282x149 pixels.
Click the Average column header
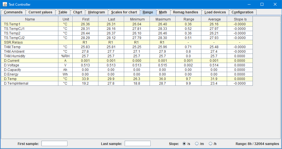coord(214,19)
